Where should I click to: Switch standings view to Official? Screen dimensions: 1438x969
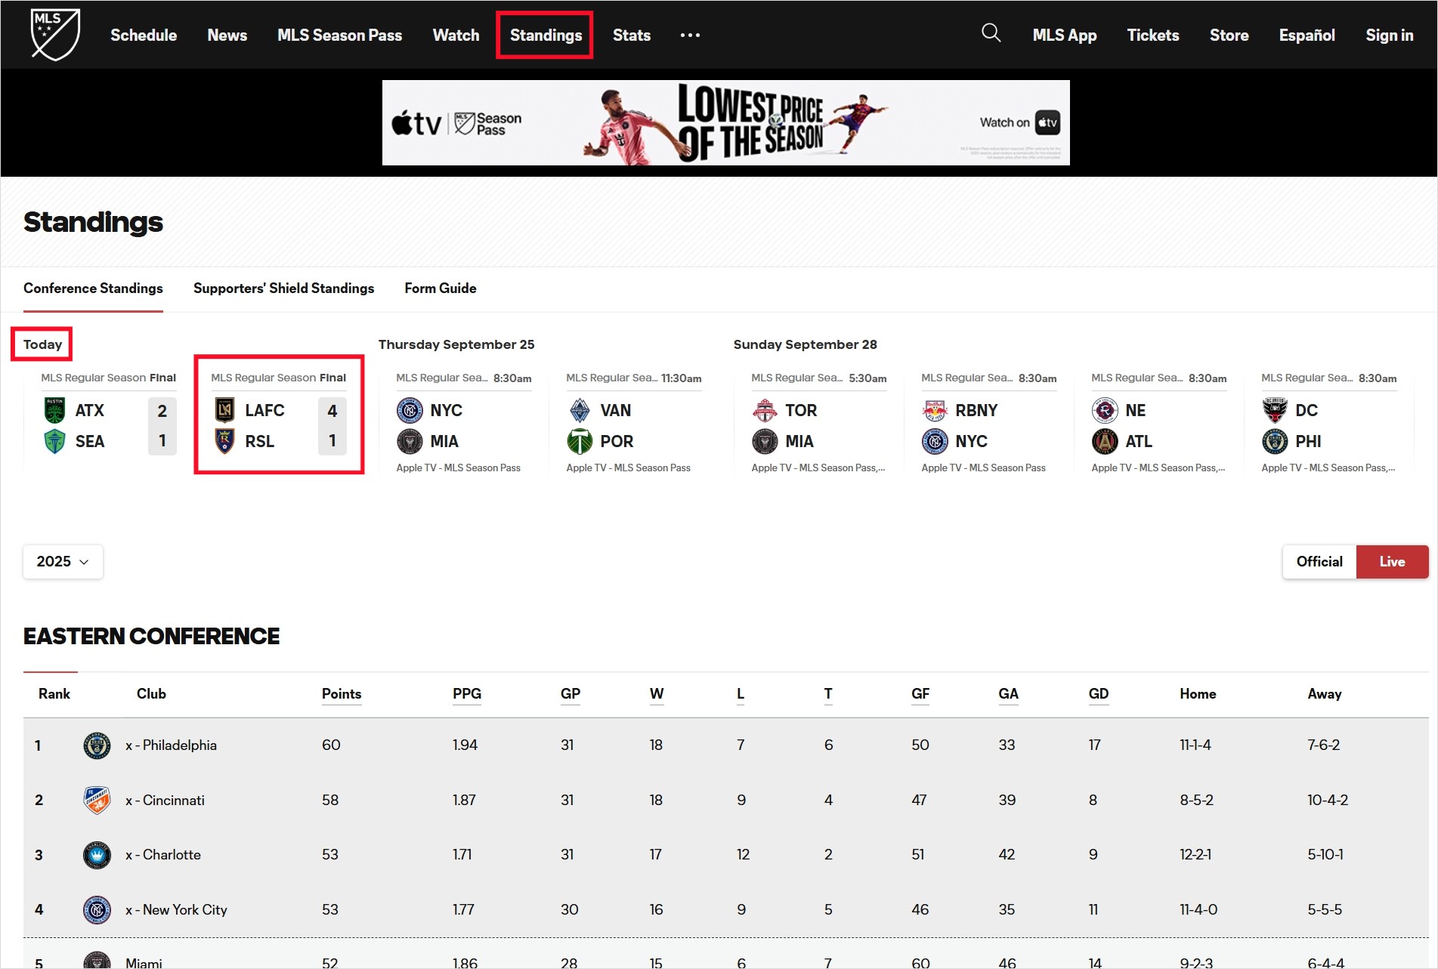click(1319, 561)
